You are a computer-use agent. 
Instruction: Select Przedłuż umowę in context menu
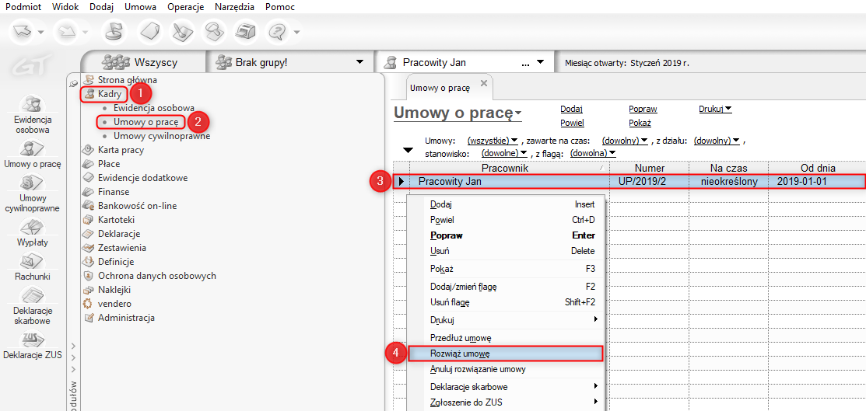click(x=461, y=338)
